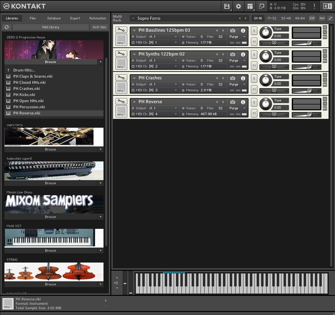Go to previous multi with left arrow
The width and height of the screenshot is (335, 315).
pos(240,18)
